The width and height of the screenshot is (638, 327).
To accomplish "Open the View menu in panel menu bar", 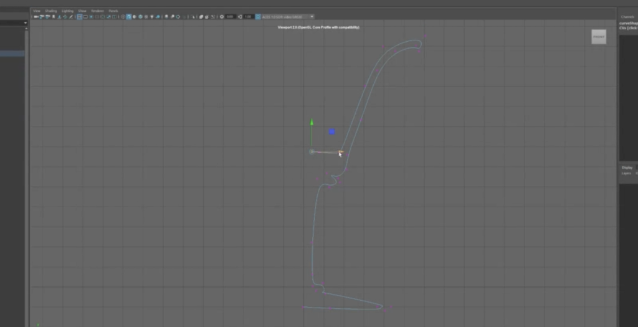I will point(37,11).
